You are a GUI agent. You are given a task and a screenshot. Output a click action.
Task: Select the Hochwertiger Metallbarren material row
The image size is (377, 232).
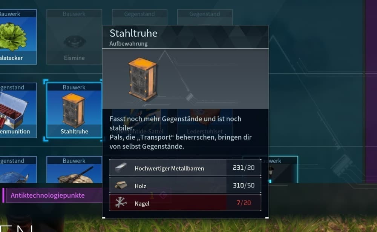185,168
